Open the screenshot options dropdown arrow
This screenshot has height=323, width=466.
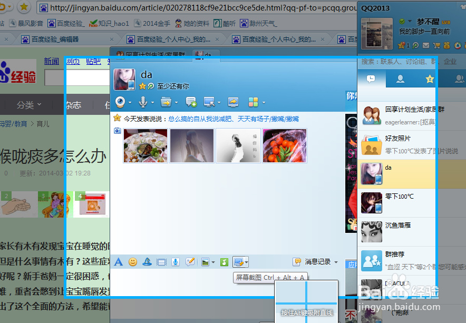tap(245, 262)
